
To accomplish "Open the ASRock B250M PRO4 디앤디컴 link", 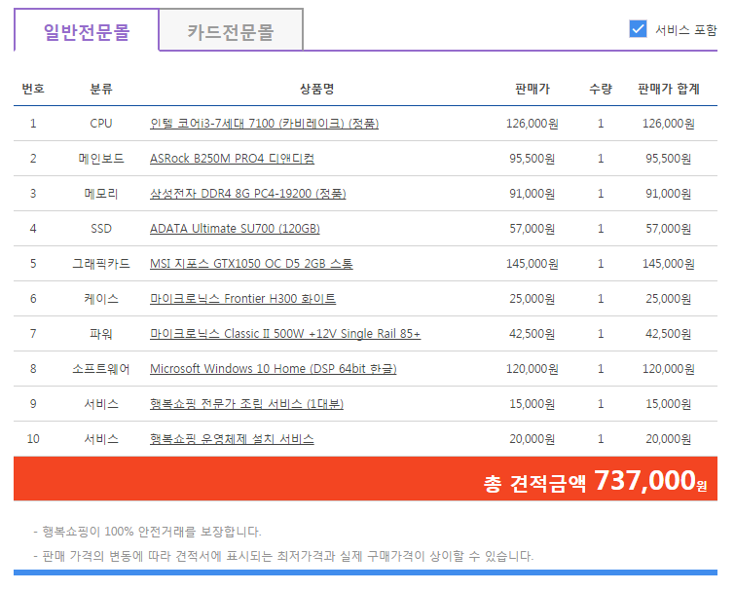I will 232,159.
